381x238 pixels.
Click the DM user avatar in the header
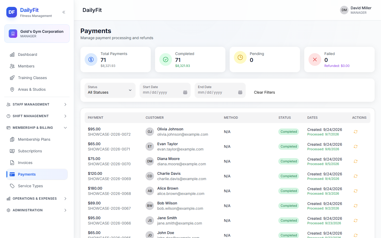click(x=344, y=10)
